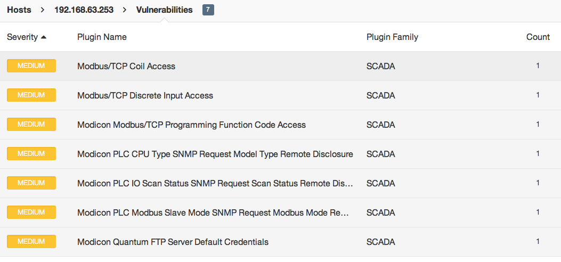Click MEDIUM badge for Modbus/TCP Coil Access
The height and width of the screenshot is (262, 561).
click(x=31, y=66)
